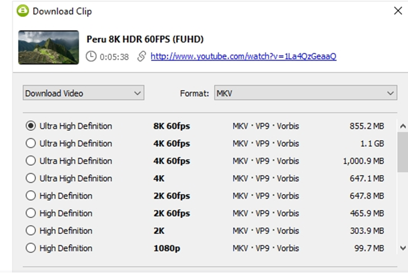Click the Peru 8K HDR 60FPS title
Viewport: 408px width, 277px height.
(x=145, y=39)
